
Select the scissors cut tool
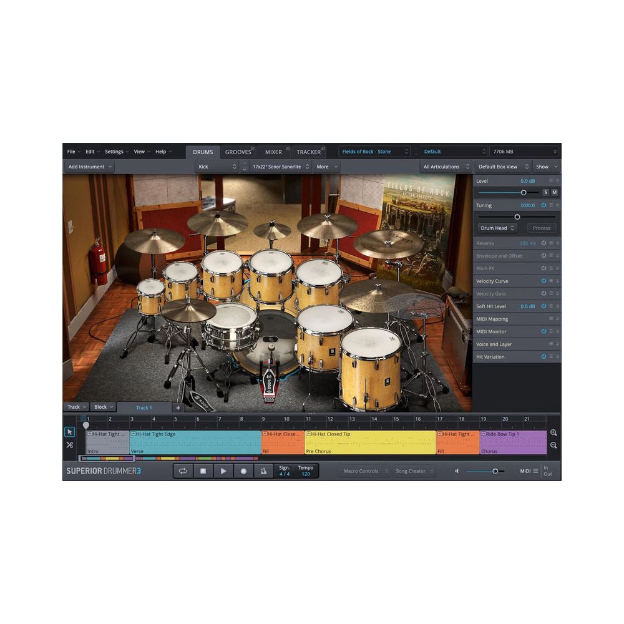tap(71, 444)
